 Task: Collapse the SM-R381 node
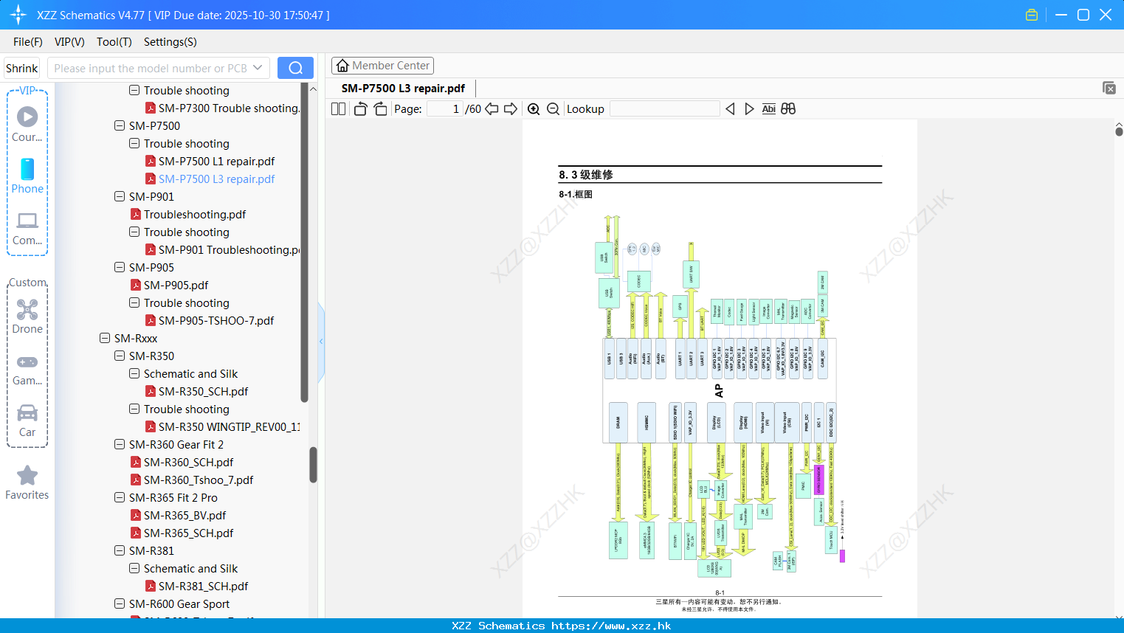click(x=120, y=550)
